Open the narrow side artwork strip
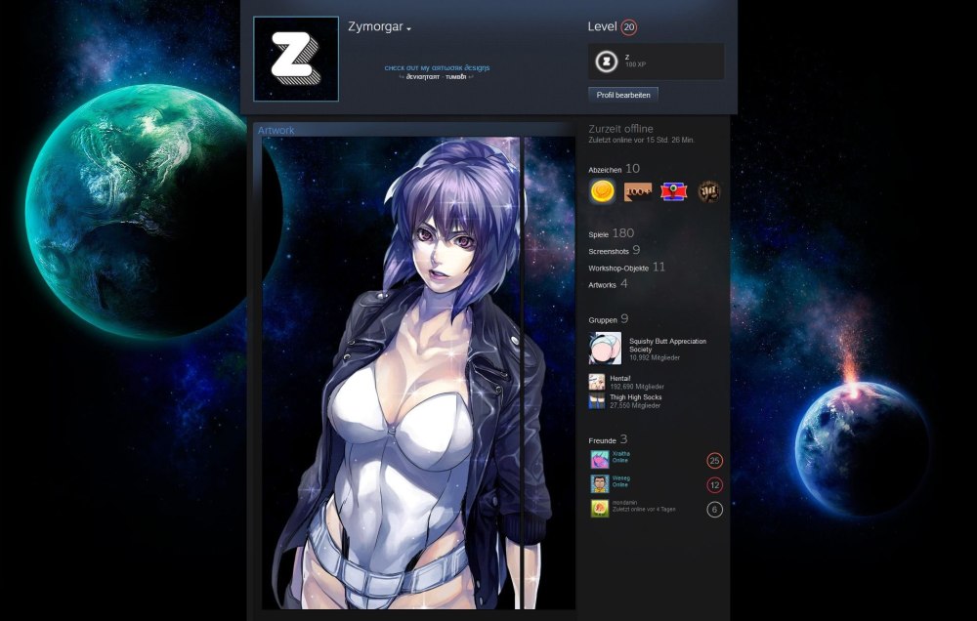Image resolution: width=977 pixels, height=621 pixels. coord(549,373)
